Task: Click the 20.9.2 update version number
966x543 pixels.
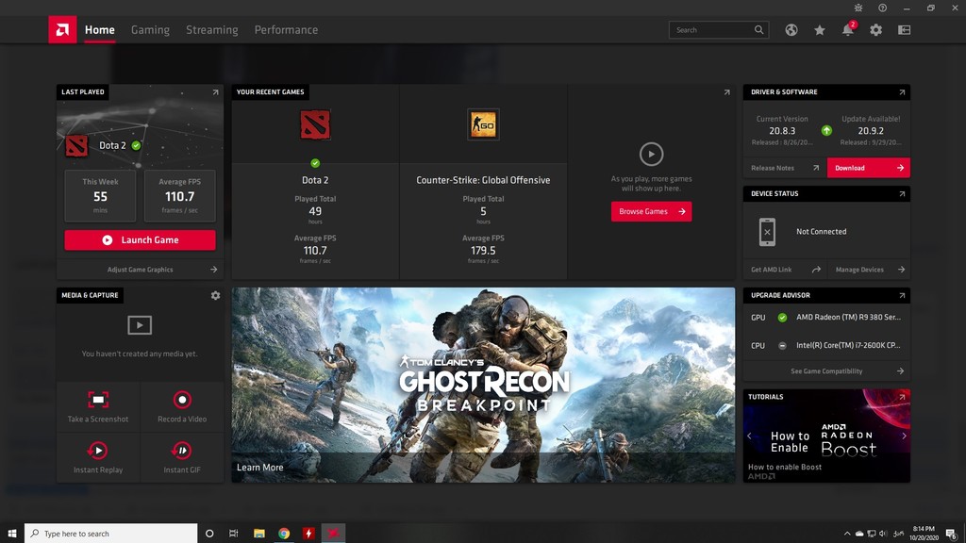Action: (x=871, y=130)
